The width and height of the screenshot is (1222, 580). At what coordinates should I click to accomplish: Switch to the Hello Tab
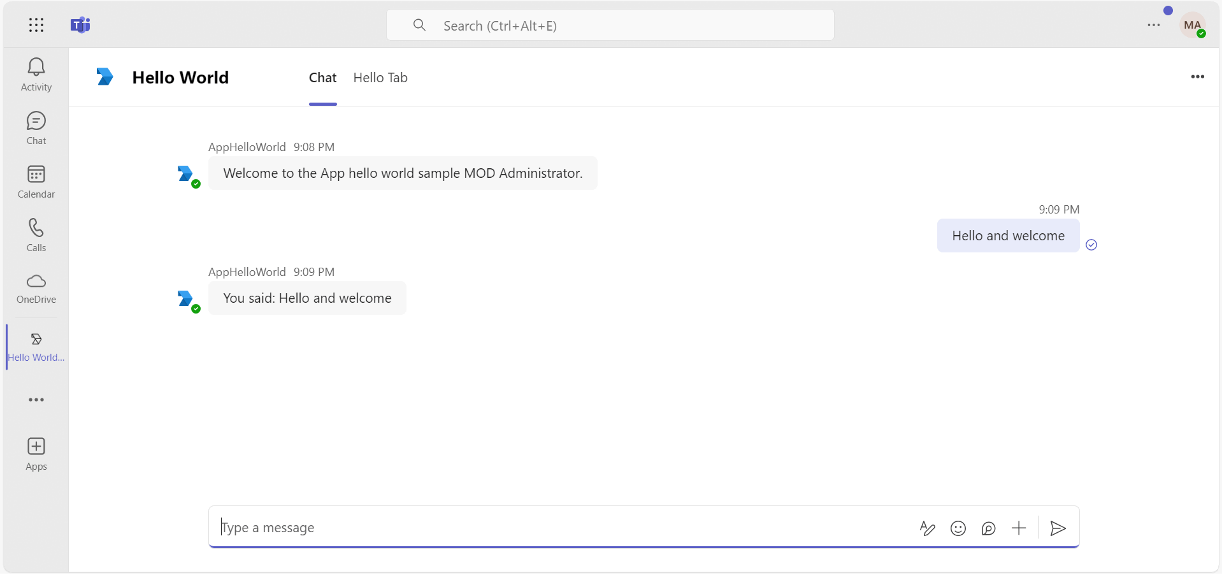[380, 78]
